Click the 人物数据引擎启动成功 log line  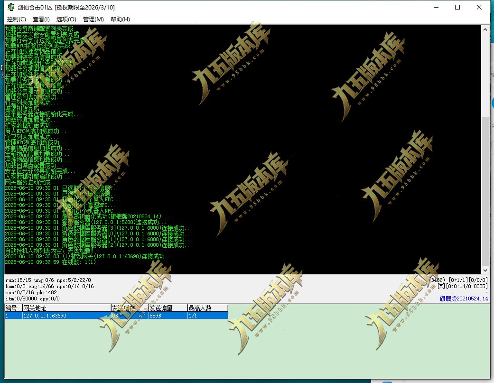37,177
